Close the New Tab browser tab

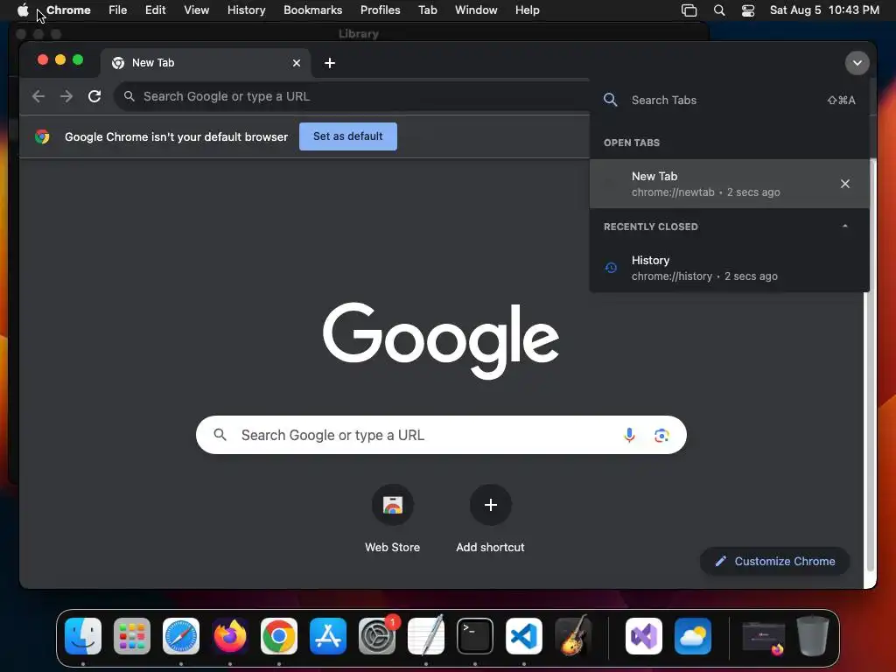coord(297,63)
